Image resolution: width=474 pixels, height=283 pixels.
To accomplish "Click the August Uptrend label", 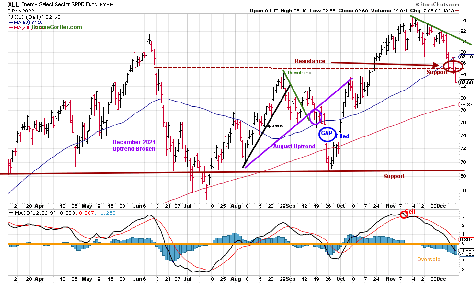I will [x=294, y=147].
